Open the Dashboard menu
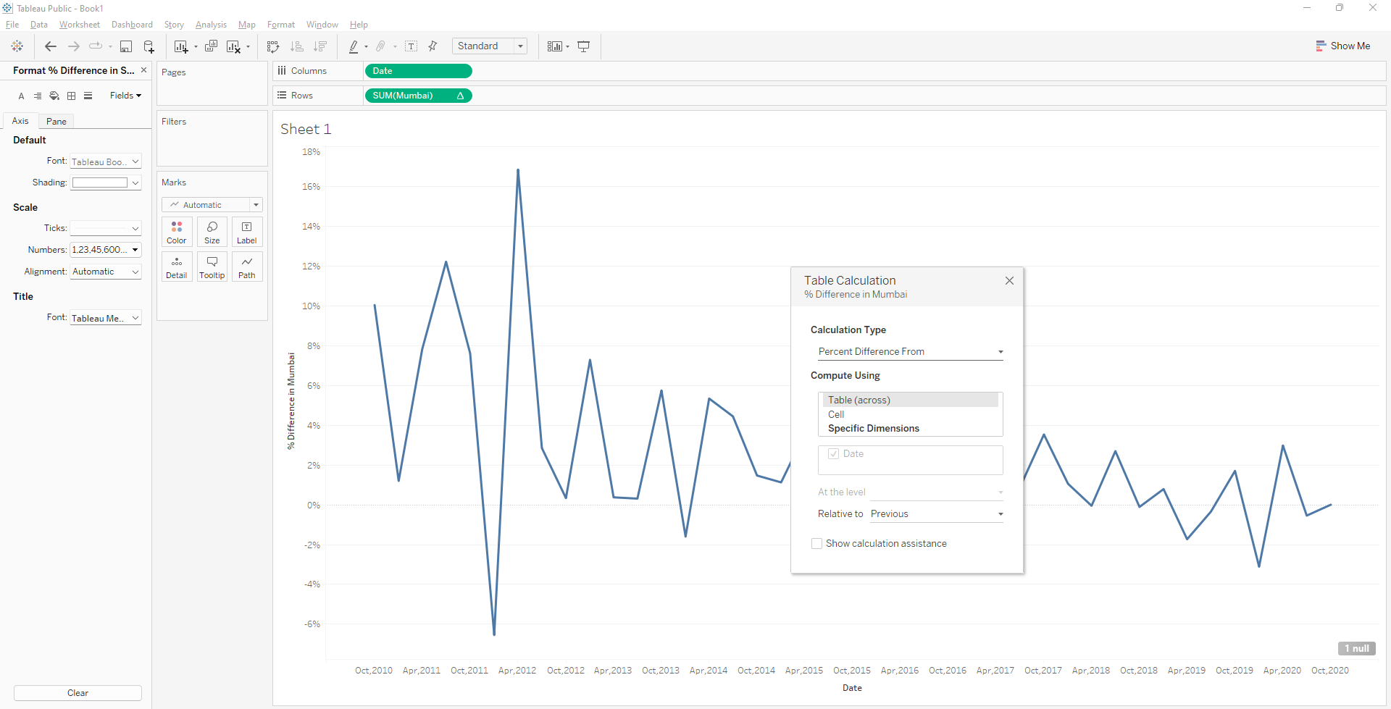The image size is (1391, 709). coord(132,25)
